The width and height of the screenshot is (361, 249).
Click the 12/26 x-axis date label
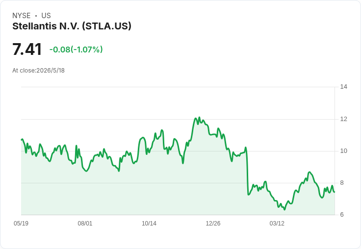point(213,223)
